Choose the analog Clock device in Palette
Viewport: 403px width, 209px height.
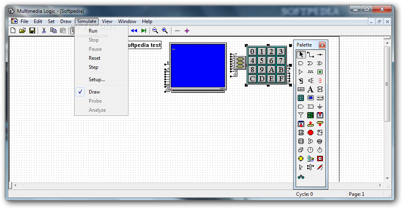(x=311, y=150)
